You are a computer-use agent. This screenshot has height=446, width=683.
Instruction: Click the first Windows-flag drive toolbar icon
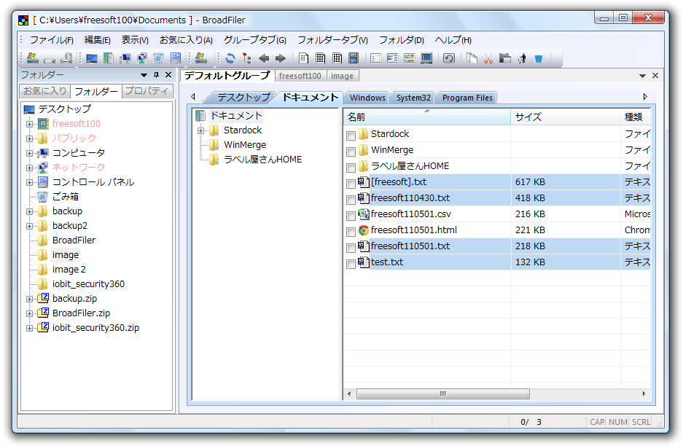click(x=33, y=58)
